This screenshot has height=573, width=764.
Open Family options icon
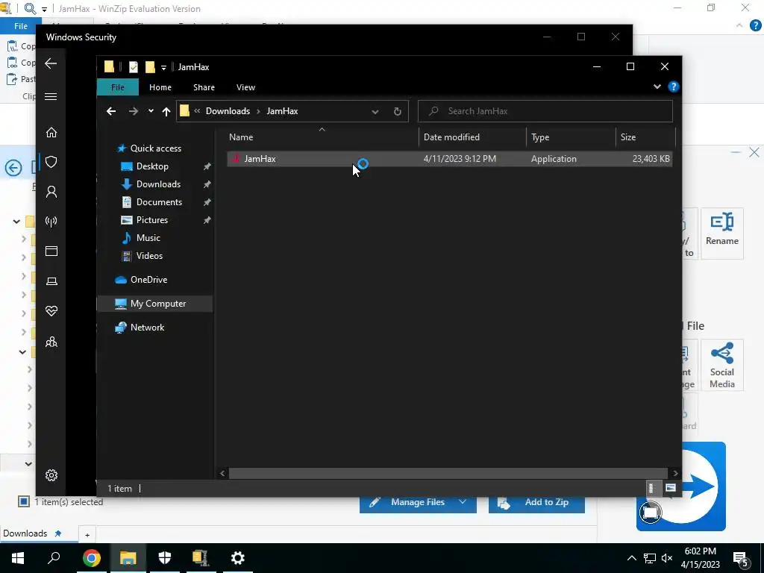(51, 342)
